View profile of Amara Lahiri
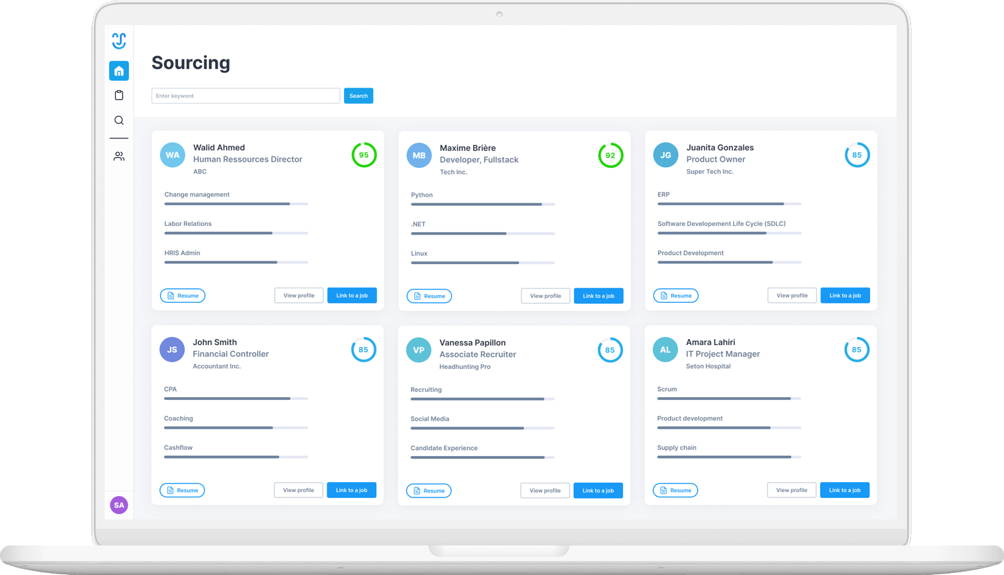This screenshot has width=1004, height=575. pyautogui.click(x=792, y=490)
